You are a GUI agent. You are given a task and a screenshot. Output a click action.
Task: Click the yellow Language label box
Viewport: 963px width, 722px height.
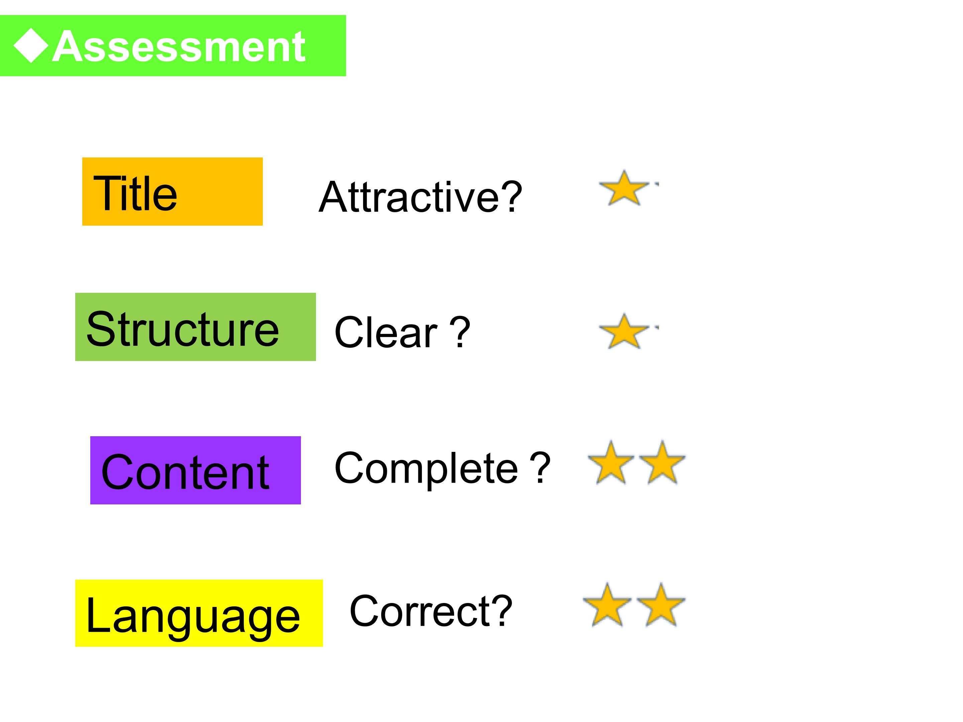pyautogui.click(x=199, y=613)
